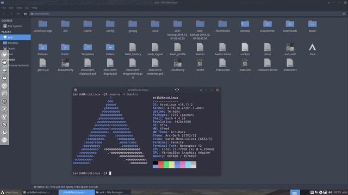Open the Help menu
Screen dimensions: 348x195
(34, 8)
